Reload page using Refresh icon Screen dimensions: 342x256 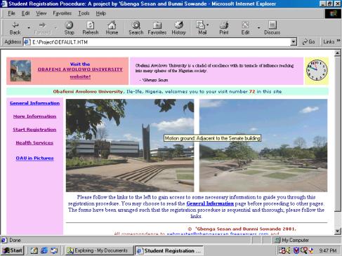pos(91,25)
